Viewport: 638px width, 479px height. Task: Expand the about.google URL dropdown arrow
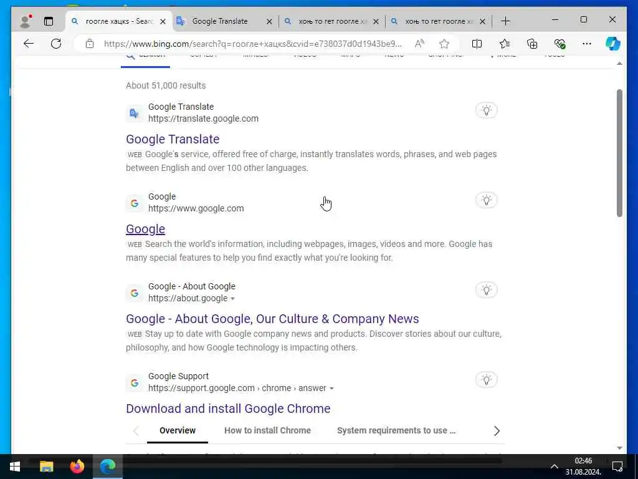point(232,299)
